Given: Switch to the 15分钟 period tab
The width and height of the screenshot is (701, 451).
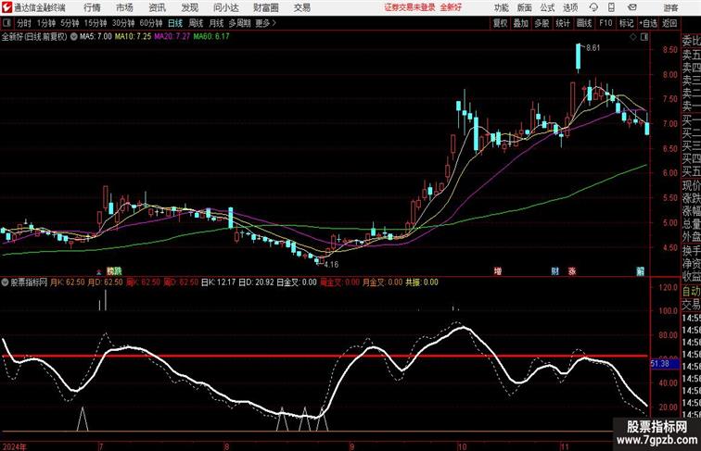Looking at the screenshot, I should [x=96, y=23].
